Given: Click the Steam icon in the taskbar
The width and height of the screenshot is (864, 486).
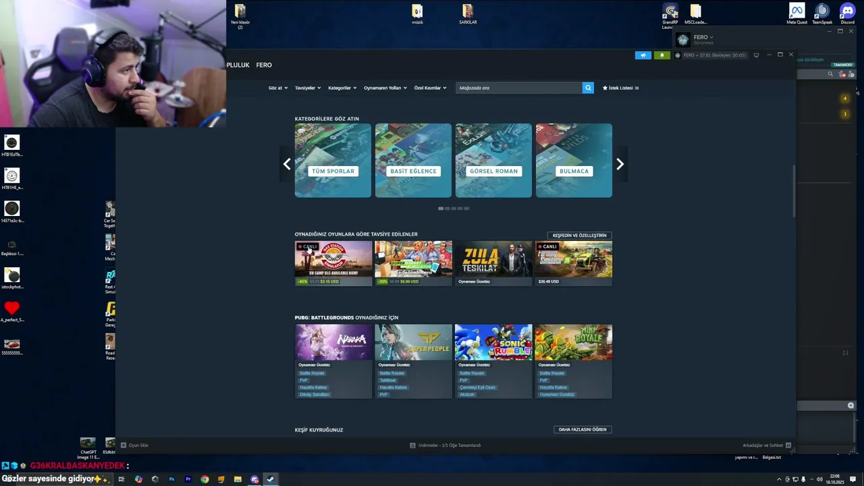Looking at the screenshot, I should click(x=270, y=479).
